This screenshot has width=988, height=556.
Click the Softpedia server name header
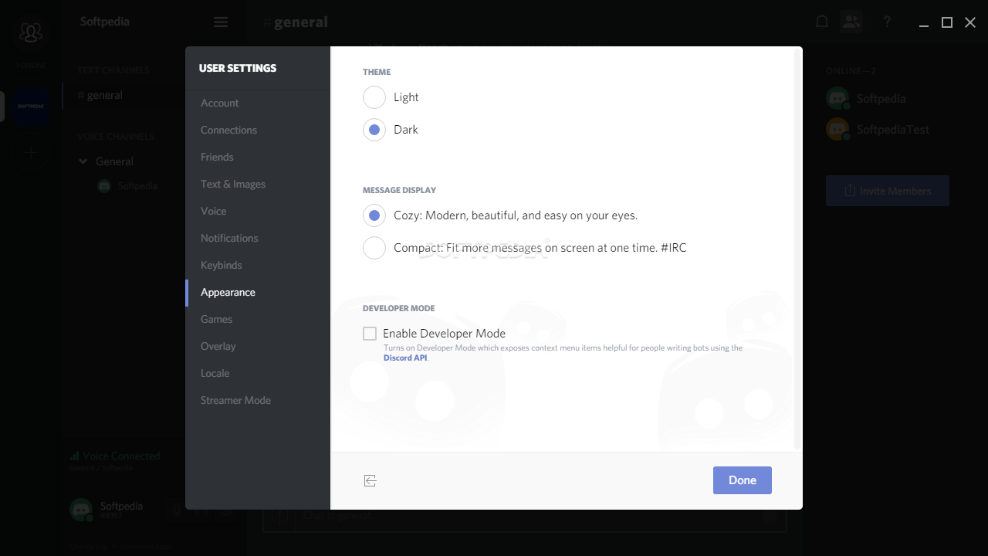click(x=105, y=22)
